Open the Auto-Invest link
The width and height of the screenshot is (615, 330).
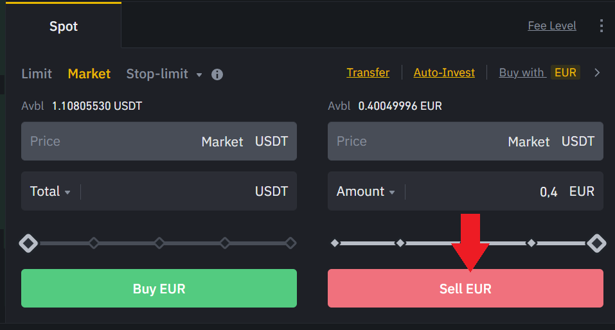pyautogui.click(x=444, y=73)
